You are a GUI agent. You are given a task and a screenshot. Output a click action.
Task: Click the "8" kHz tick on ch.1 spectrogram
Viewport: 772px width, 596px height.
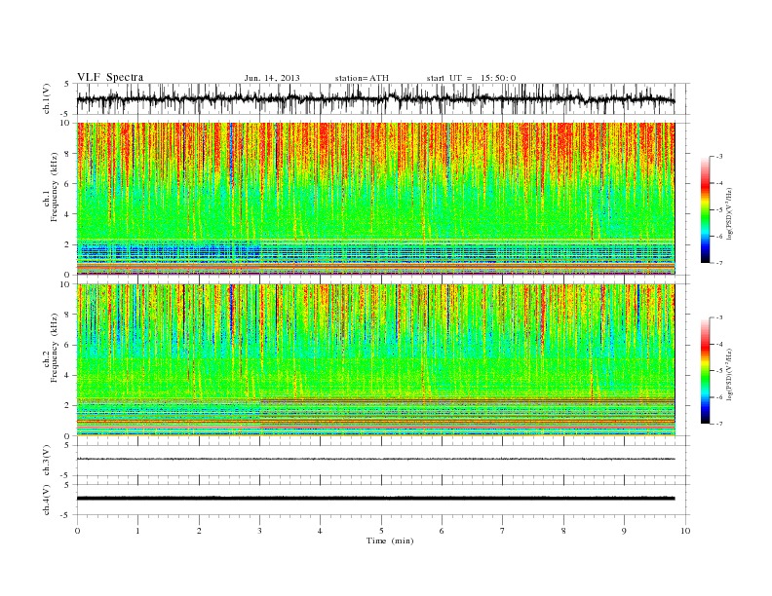pos(68,154)
